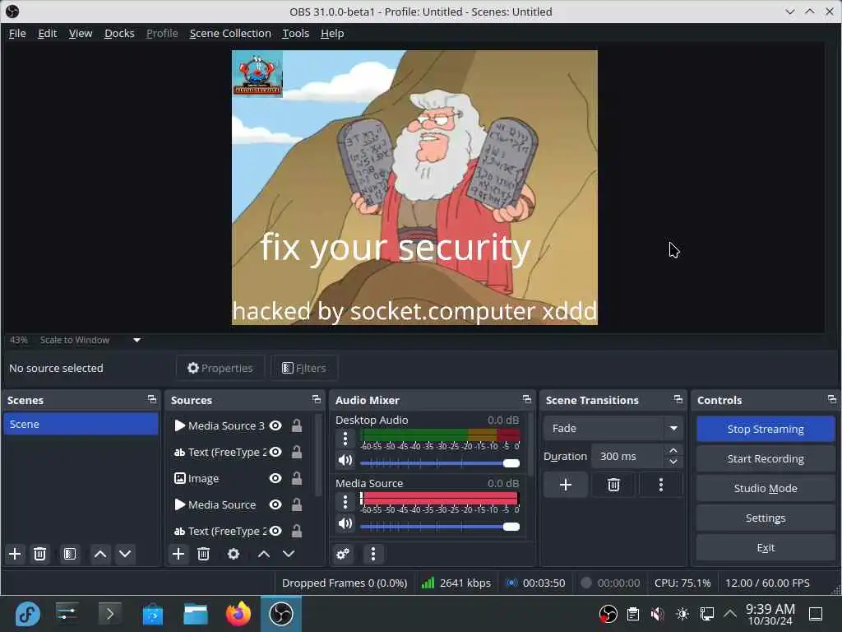
Task: Open source properties gear in Sources toolbar
Action: coord(234,554)
